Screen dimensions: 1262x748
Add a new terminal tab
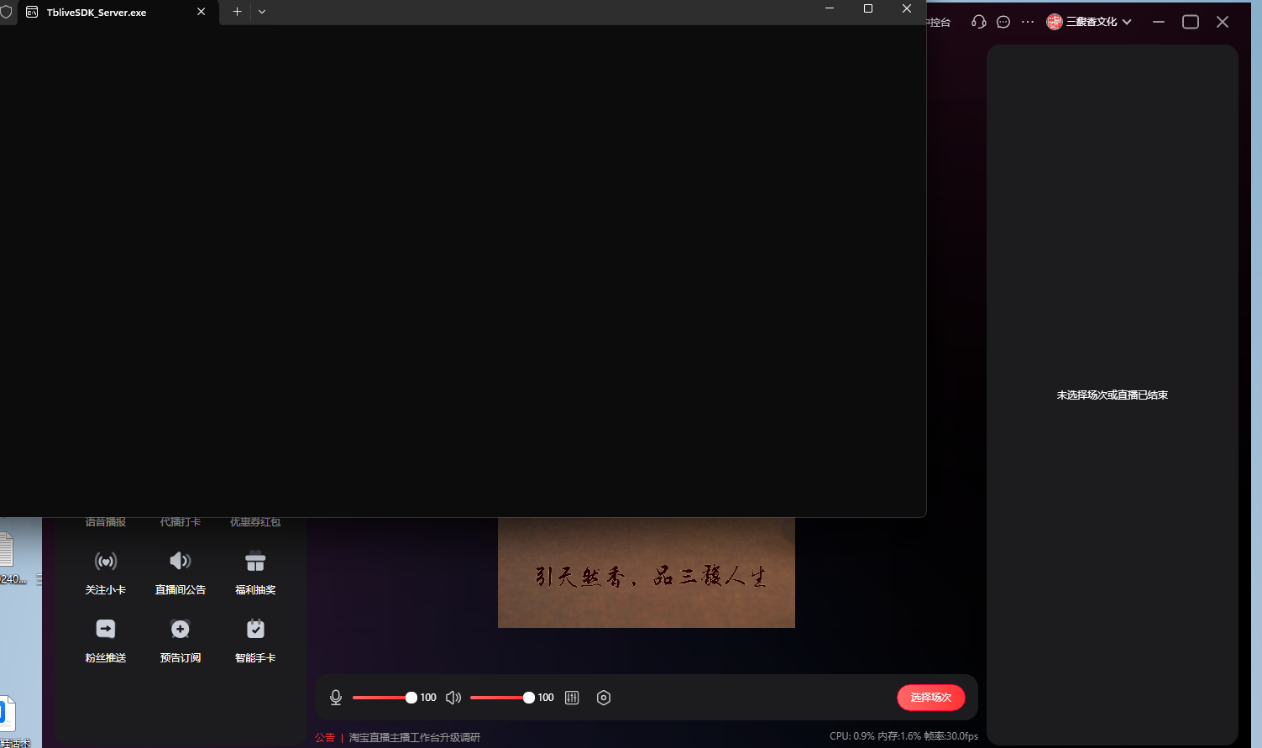click(x=237, y=12)
